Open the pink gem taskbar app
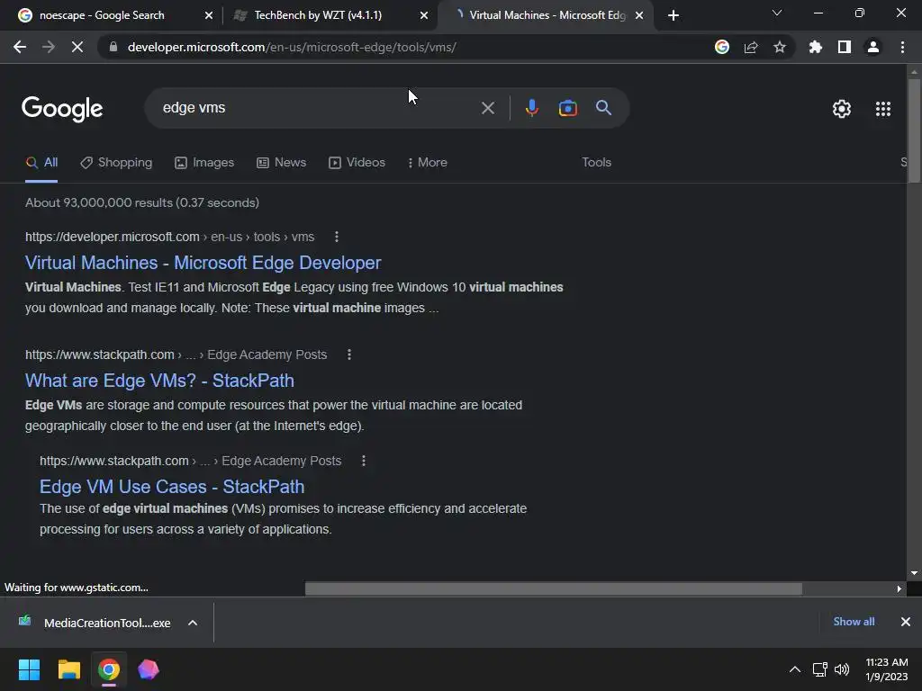 149,669
